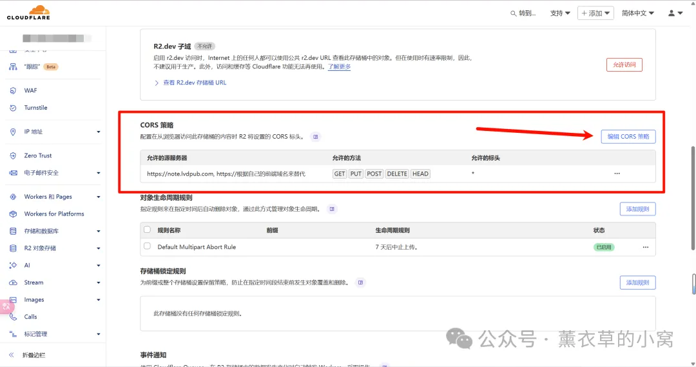Open the 了解更多 link
696x367 pixels.
coord(339,66)
